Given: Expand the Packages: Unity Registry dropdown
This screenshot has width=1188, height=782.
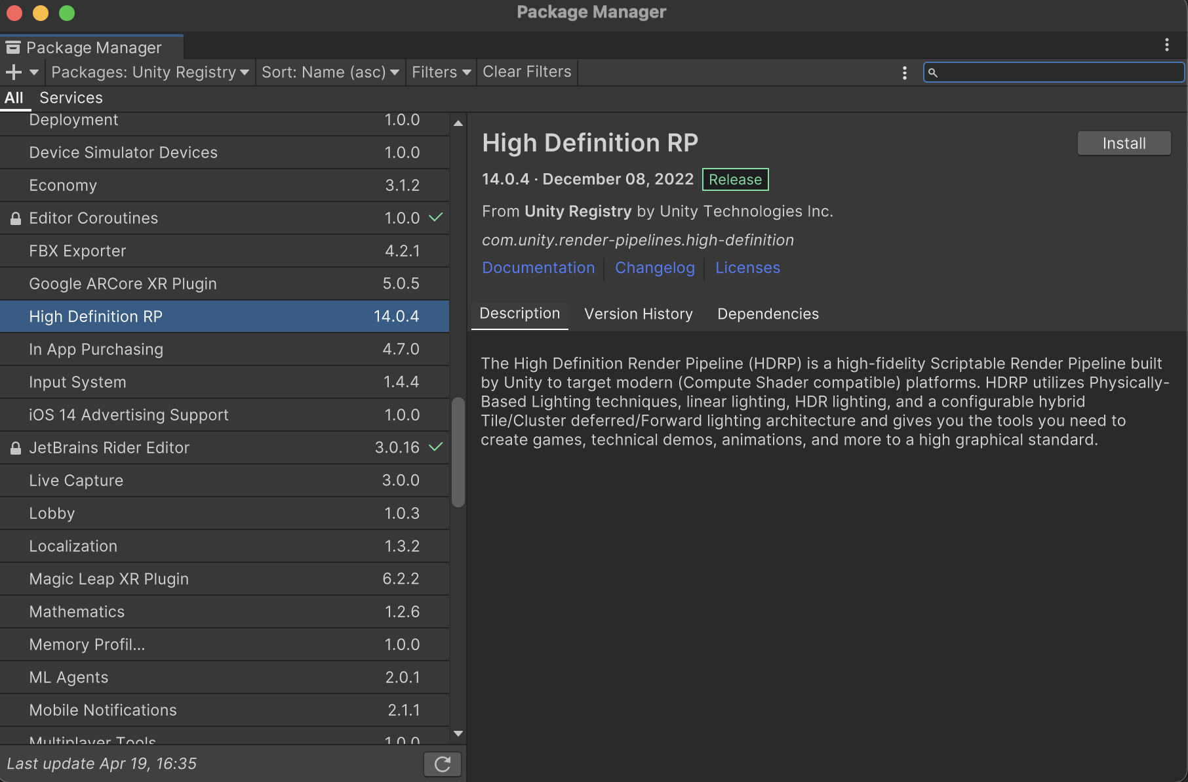Looking at the screenshot, I should [x=149, y=72].
